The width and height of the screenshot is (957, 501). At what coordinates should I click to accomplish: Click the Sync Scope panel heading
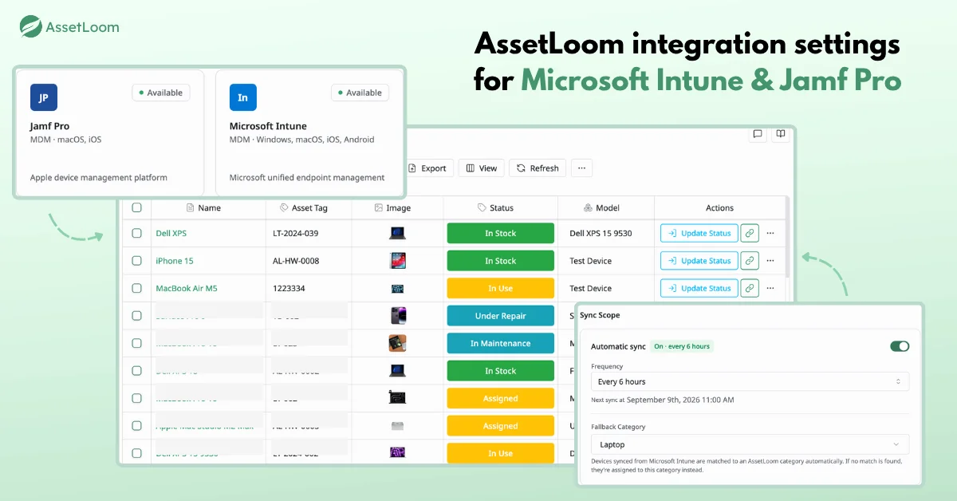coord(600,315)
